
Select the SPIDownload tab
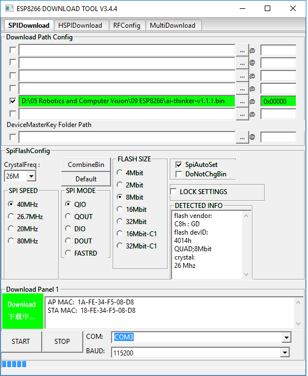[x=28, y=26]
